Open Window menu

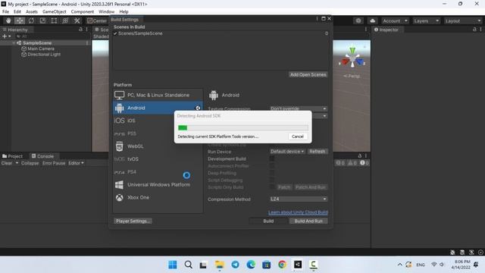(x=106, y=12)
